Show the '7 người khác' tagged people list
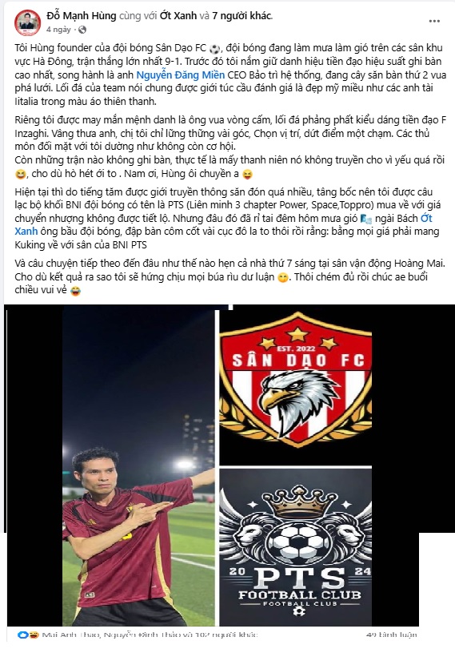 coord(241,15)
